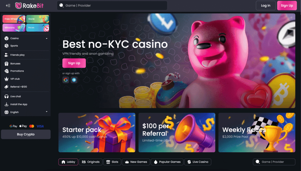Image resolution: width=301 pixels, height=171 pixels.
Task: Select the Lobby tab
Action: click(68, 162)
